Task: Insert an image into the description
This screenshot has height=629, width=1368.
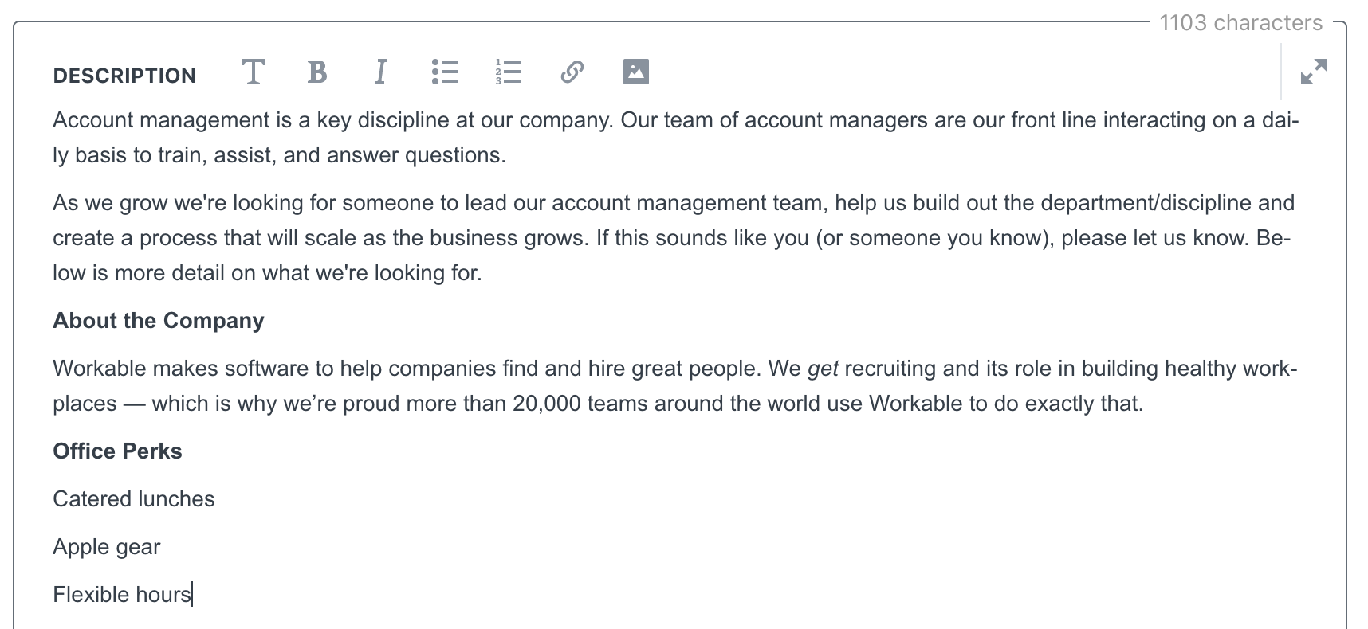Action: pos(635,72)
